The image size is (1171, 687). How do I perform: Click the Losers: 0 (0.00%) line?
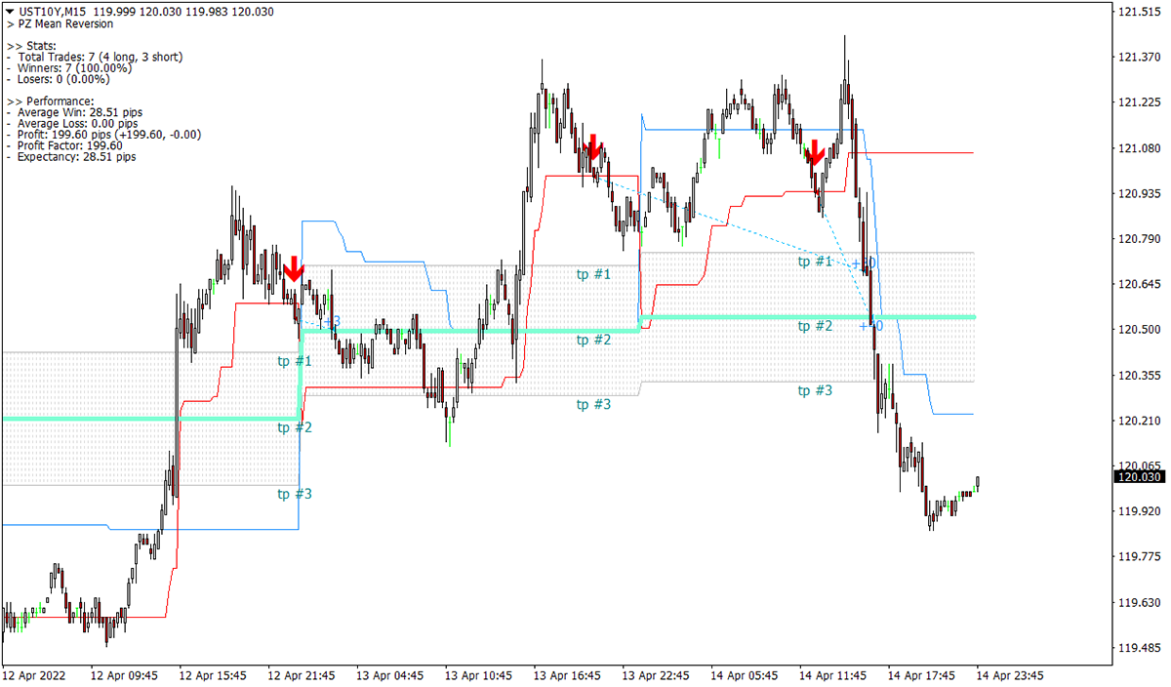coord(61,79)
